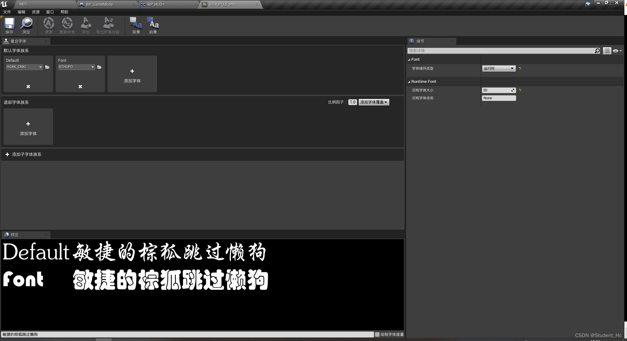This screenshot has width=627, height=341.
Task: Click the Save (保存) toolbar icon
Action: click(9, 25)
